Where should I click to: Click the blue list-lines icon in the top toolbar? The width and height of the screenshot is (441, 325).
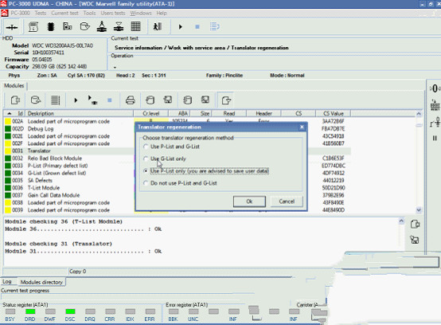pyautogui.click(x=215, y=27)
